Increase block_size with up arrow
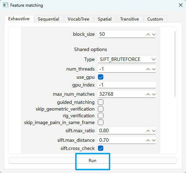The image size is (186, 173). tap(148, 34)
